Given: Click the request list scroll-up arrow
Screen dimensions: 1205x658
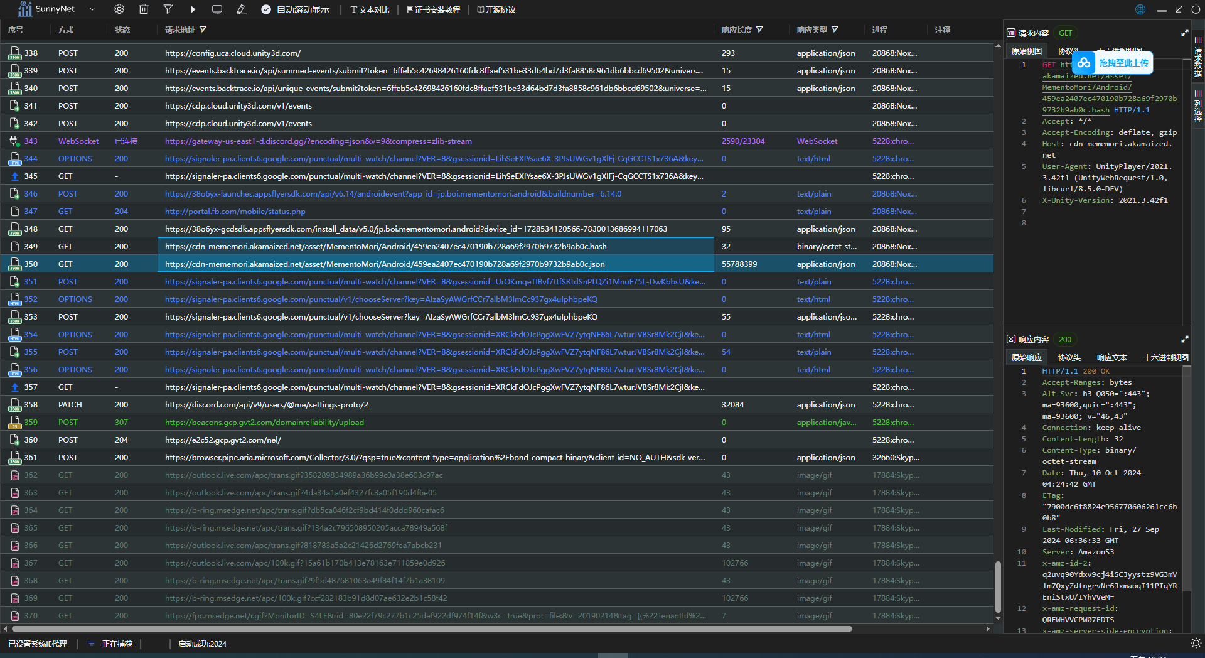Looking at the screenshot, I should tap(998, 46).
